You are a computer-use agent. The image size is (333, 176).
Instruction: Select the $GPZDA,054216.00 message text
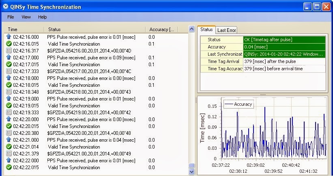89,51
